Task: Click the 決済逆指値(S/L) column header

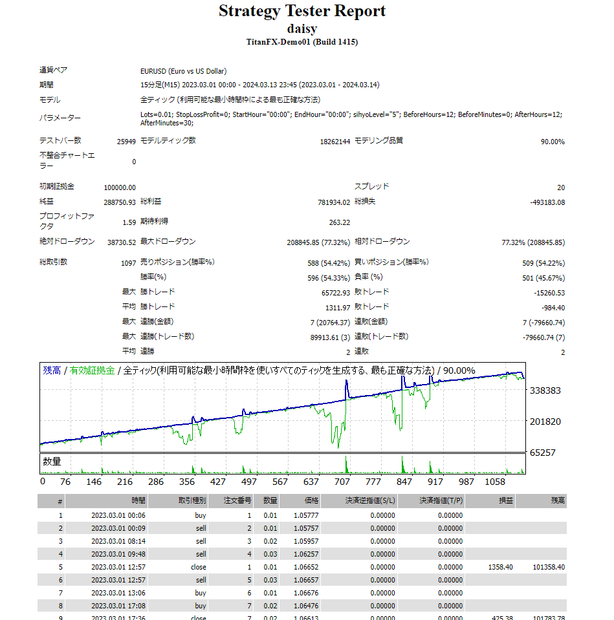Action: (x=371, y=501)
